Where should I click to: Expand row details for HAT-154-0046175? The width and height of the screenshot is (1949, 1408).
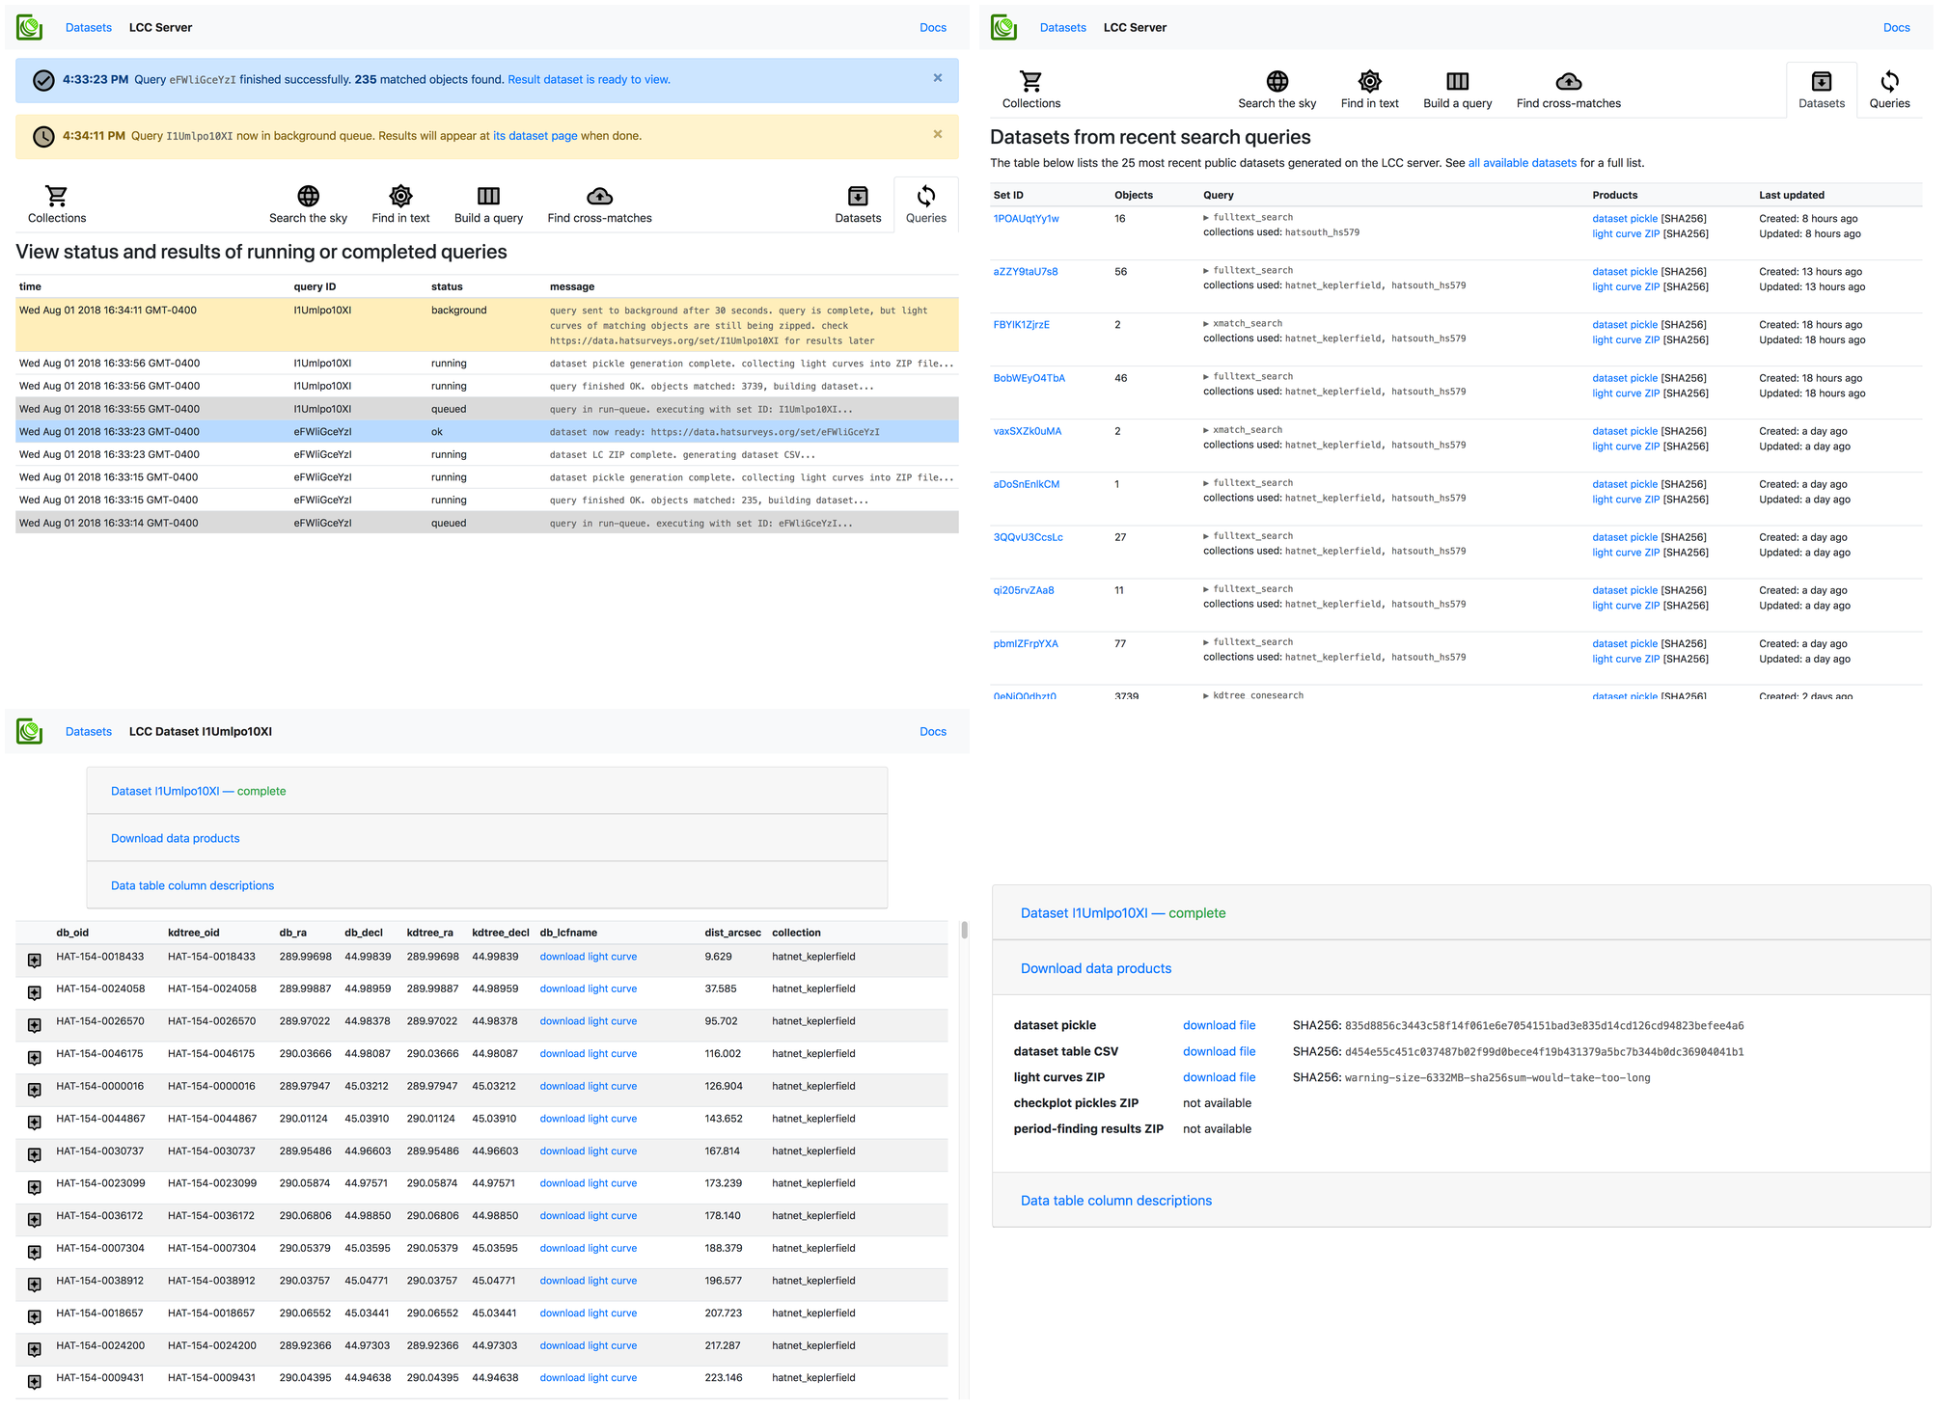tap(35, 1058)
